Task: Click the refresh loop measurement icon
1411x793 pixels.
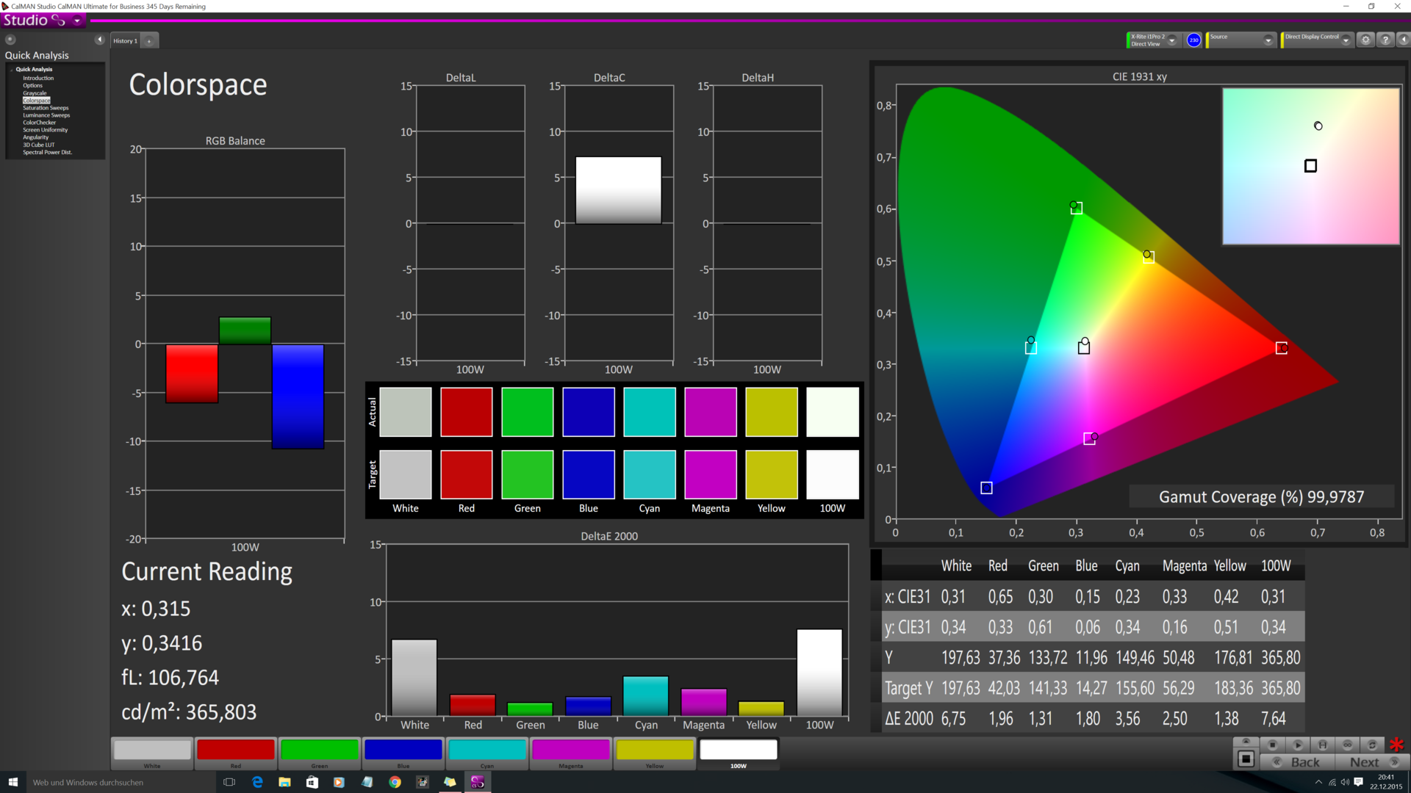Action: click(1372, 745)
